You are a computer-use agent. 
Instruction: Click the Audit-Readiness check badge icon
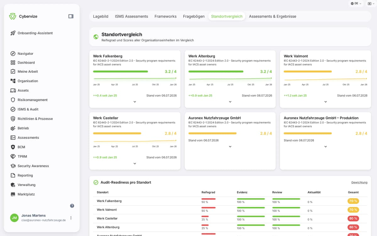coord(96,182)
